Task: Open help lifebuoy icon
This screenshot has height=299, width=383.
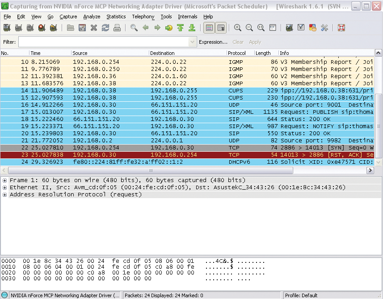Action: 341,28
